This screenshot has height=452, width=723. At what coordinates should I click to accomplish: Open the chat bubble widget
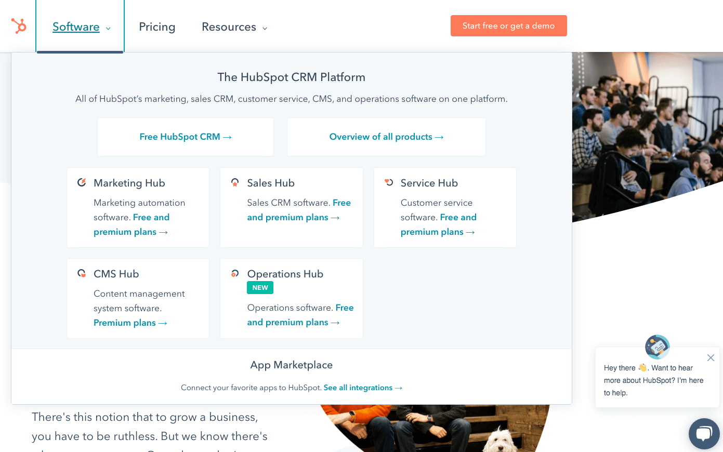pos(704,433)
